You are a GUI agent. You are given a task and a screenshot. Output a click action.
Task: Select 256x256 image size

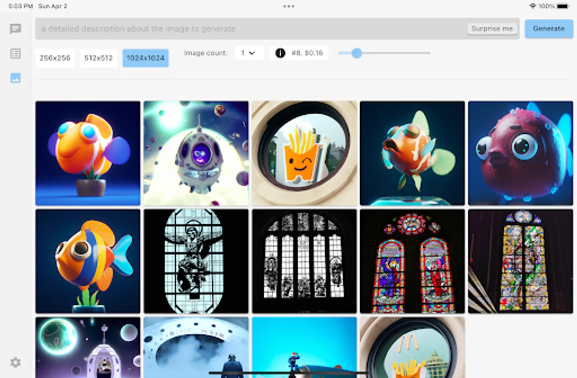[55, 58]
